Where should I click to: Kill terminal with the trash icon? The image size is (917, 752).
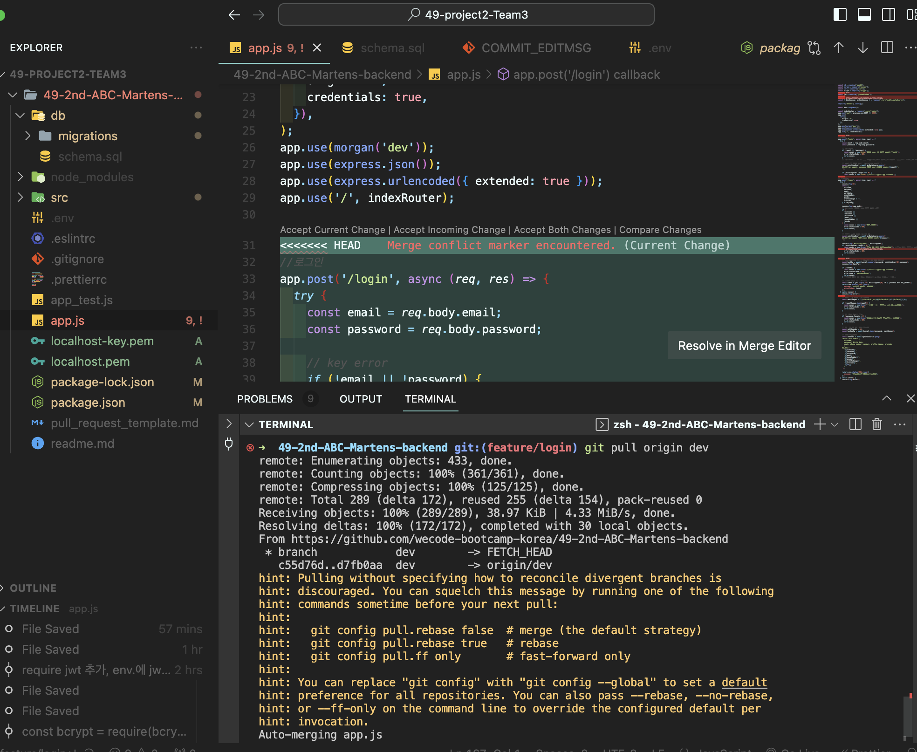coord(877,424)
